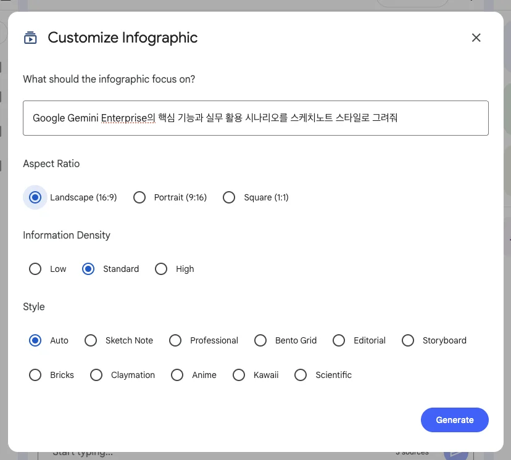The image size is (511, 460).
Task: Close the Customize Infographic dialog
Action: coord(476,38)
